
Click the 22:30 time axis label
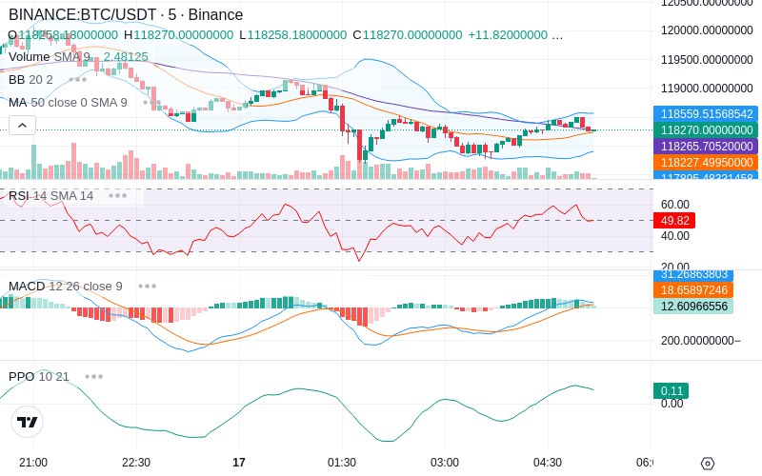tap(136, 463)
